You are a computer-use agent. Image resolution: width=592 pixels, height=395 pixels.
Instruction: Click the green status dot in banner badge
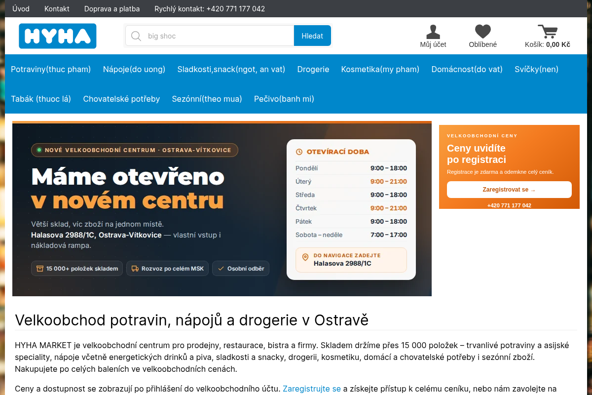[39, 150]
